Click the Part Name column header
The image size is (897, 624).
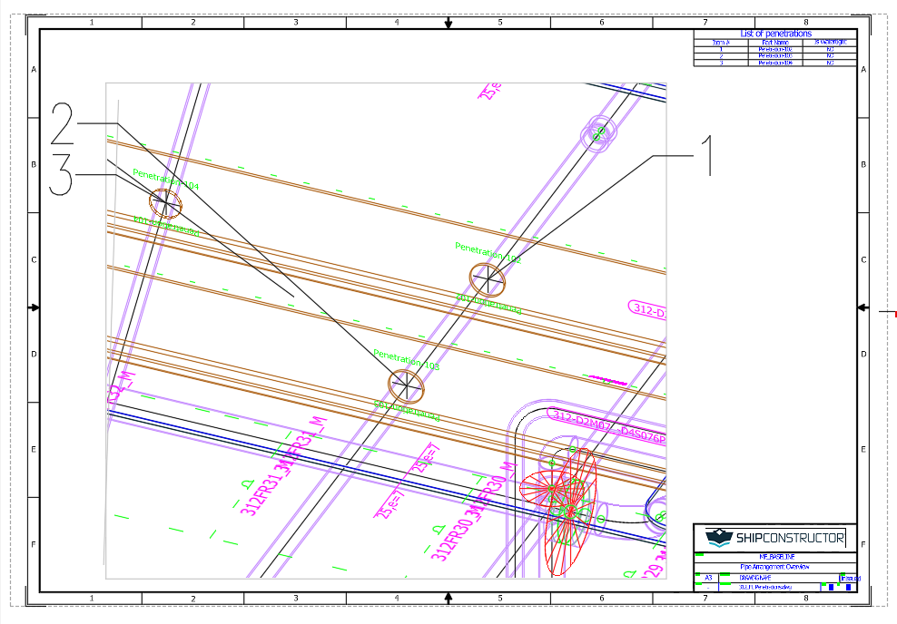pos(776,42)
